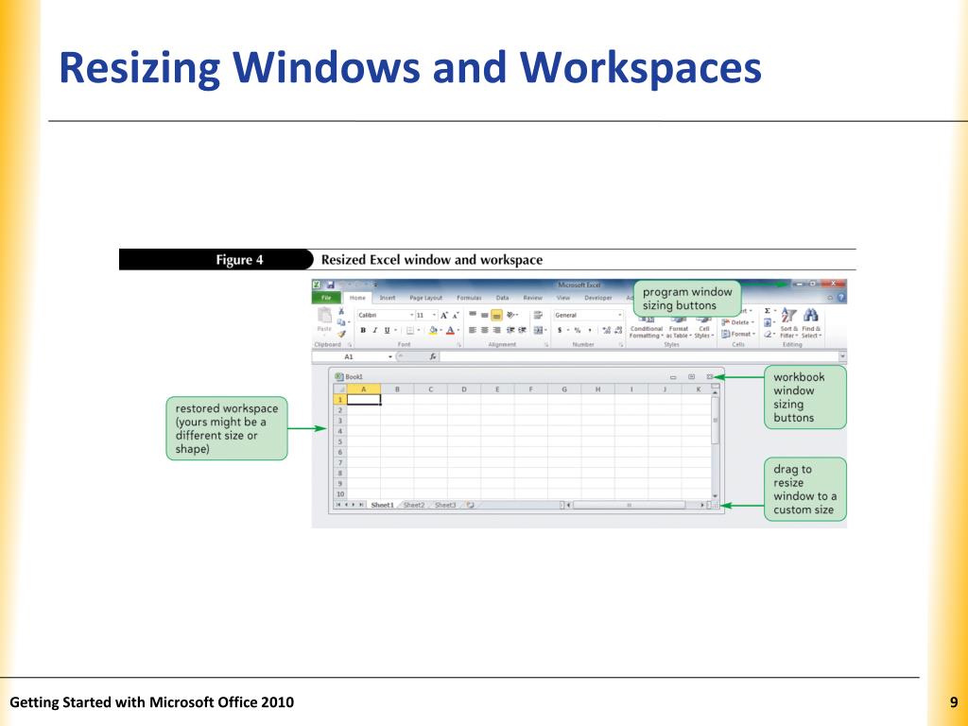
Task: Click the Format cells button in Cells group
Action: pos(737,334)
